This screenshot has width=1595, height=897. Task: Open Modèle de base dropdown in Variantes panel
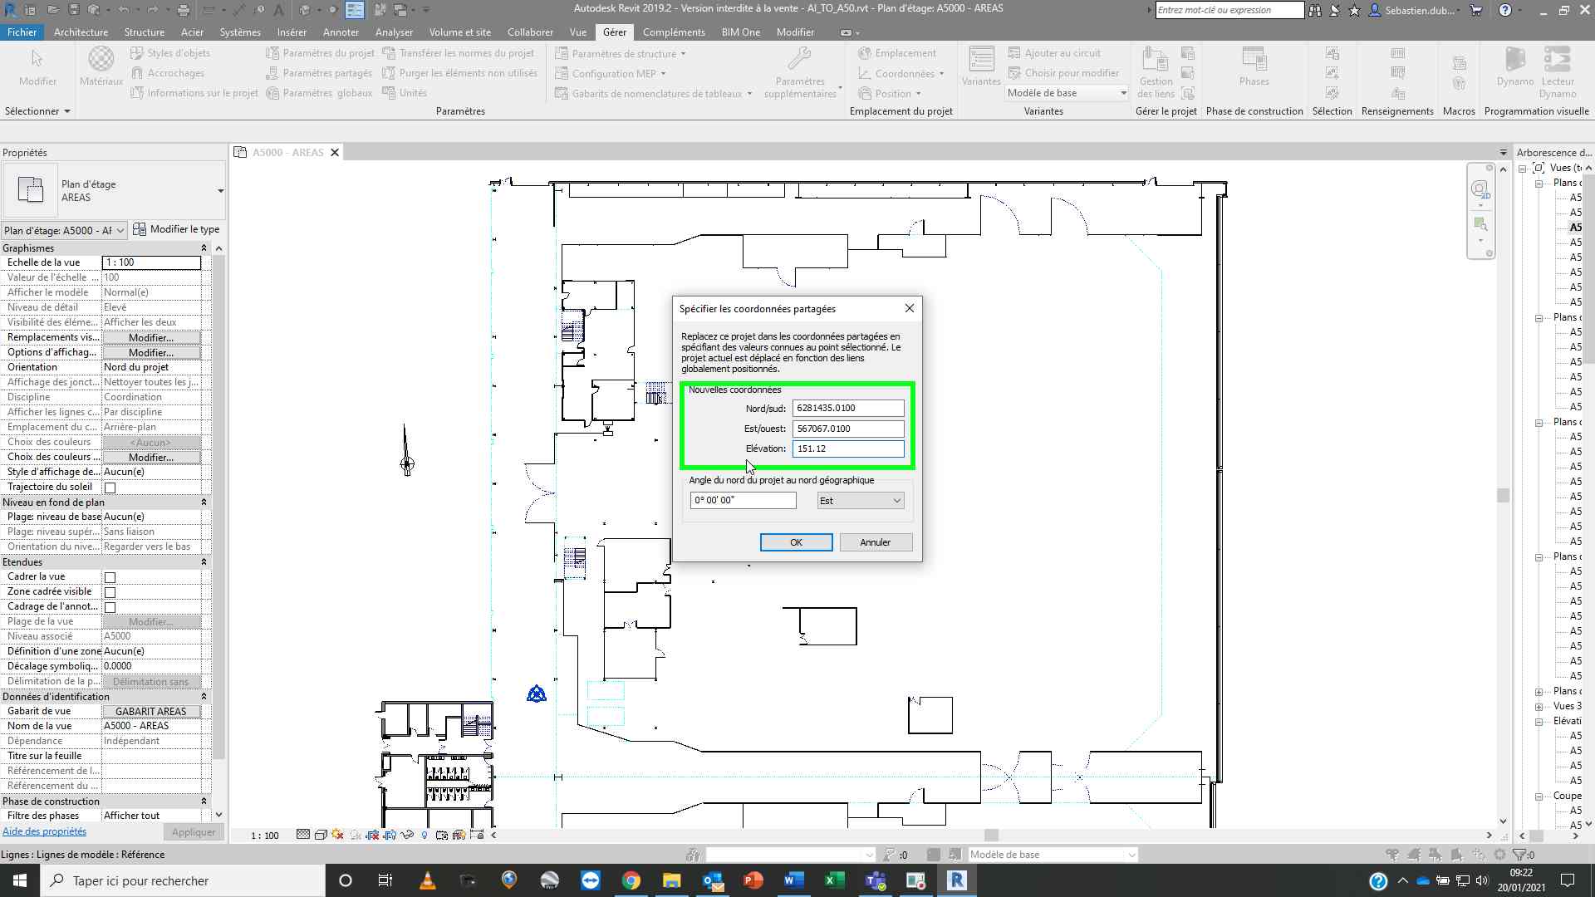pos(1067,93)
